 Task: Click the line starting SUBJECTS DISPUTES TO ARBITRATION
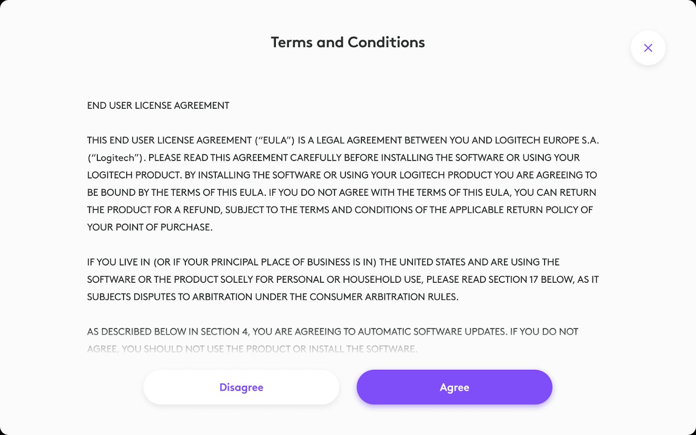272,297
